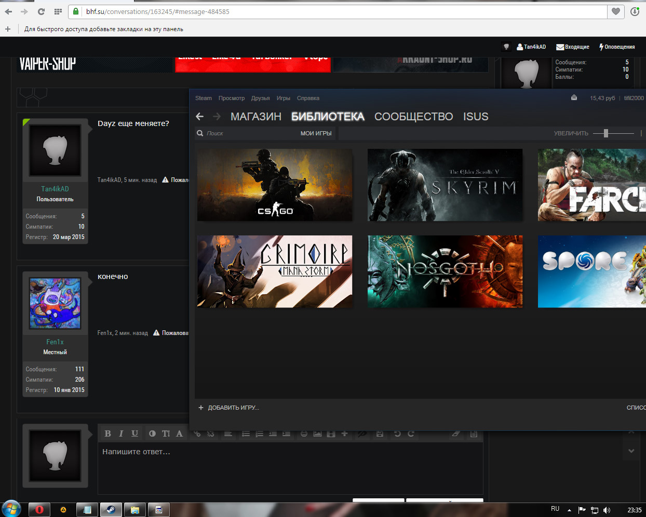Open the Игры menu in Steam
Viewport: 646px width, 517px height.
(284, 98)
